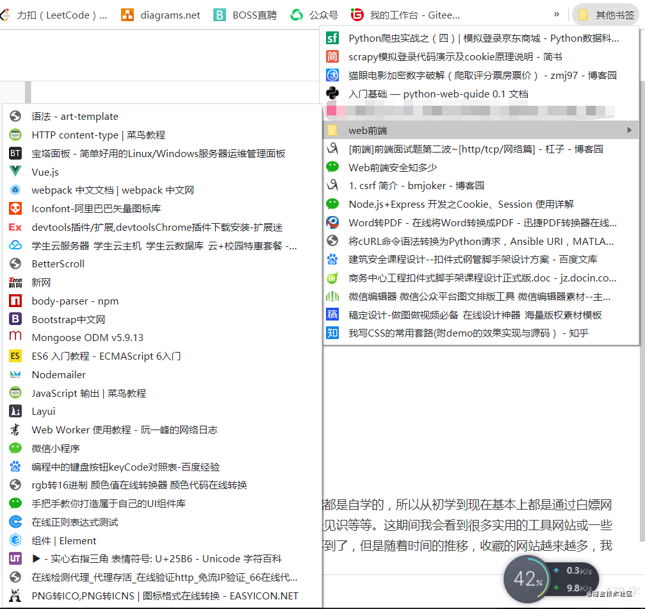
Task: Click the Layui icon
Action: [x=15, y=411]
